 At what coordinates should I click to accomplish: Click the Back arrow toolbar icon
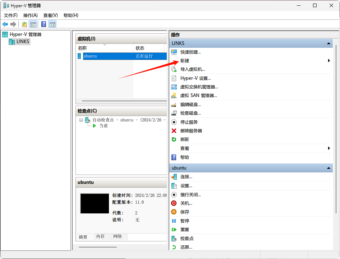[5, 24]
